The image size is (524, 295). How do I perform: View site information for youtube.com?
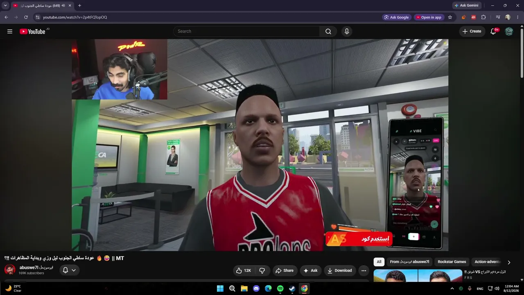tap(37, 17)
